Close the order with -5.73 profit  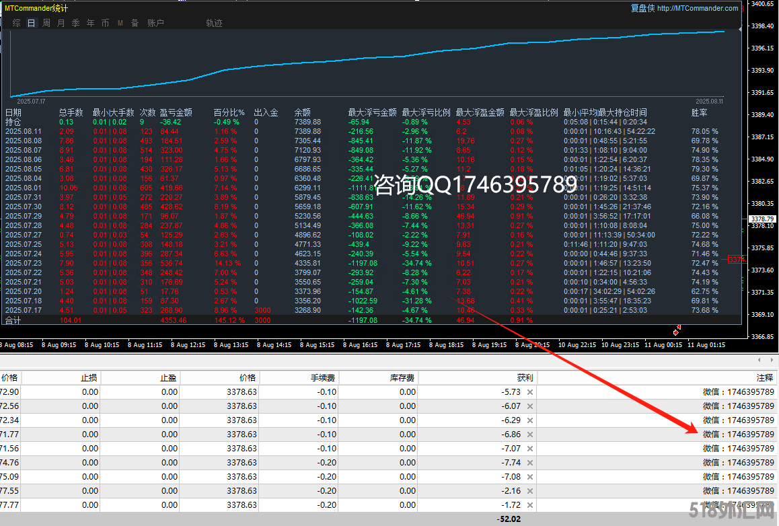coord(530,392)
